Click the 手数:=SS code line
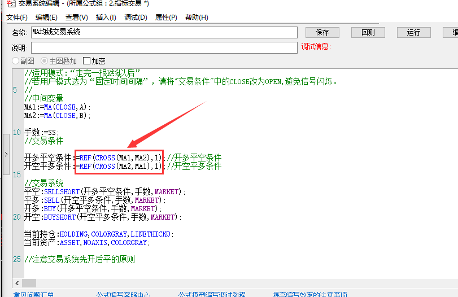This screenshot has height=297, width=458. (41, 132)
